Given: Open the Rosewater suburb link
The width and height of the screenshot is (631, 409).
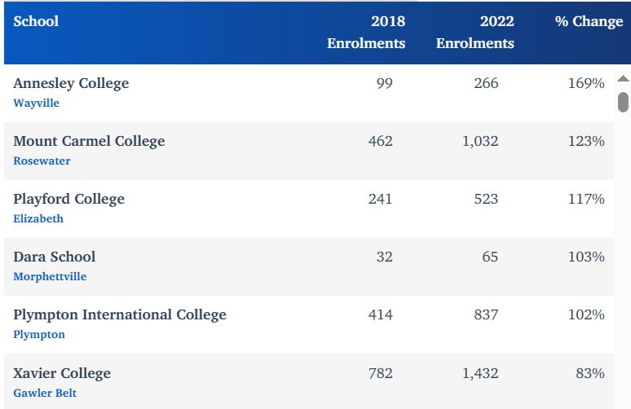Looking at the screenshot, I should tap(42, 161).
